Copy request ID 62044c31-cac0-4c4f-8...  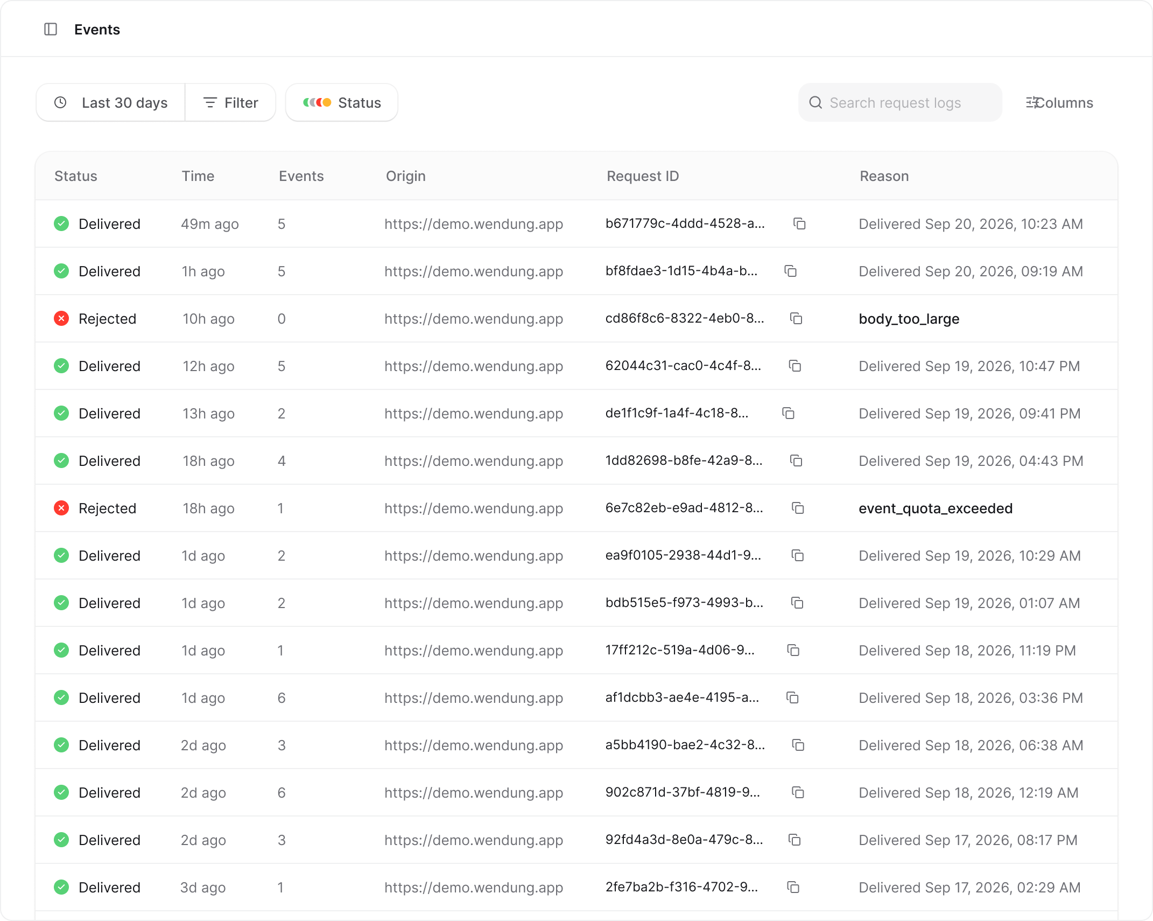(x=795, y=366)
